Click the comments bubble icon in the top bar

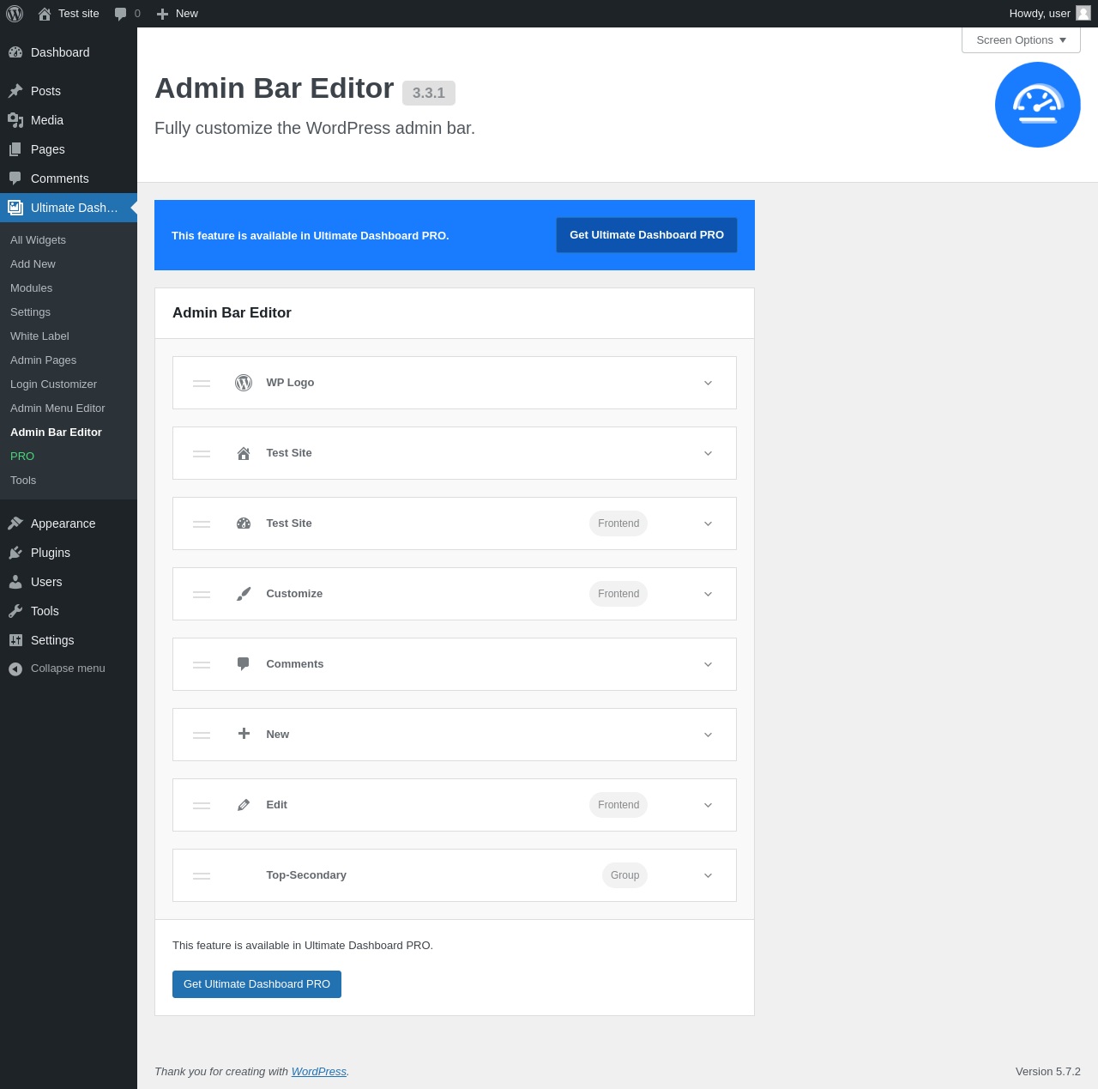[121, 14]
